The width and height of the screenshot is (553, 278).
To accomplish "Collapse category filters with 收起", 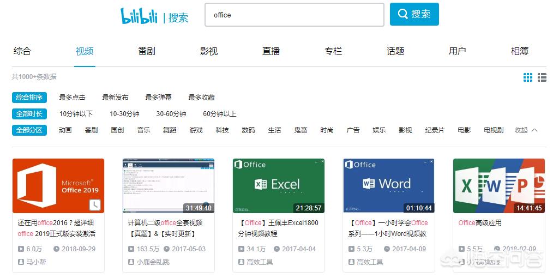I will tap(526, 130).
